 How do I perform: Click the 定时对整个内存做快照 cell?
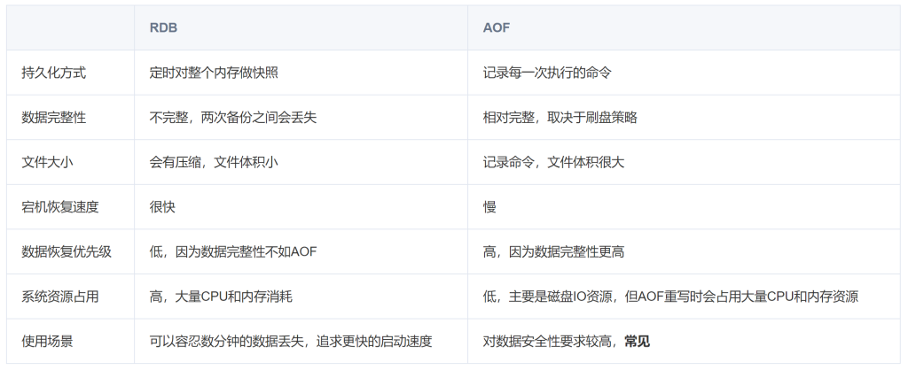pyautogui.click(x=214, y=73)
